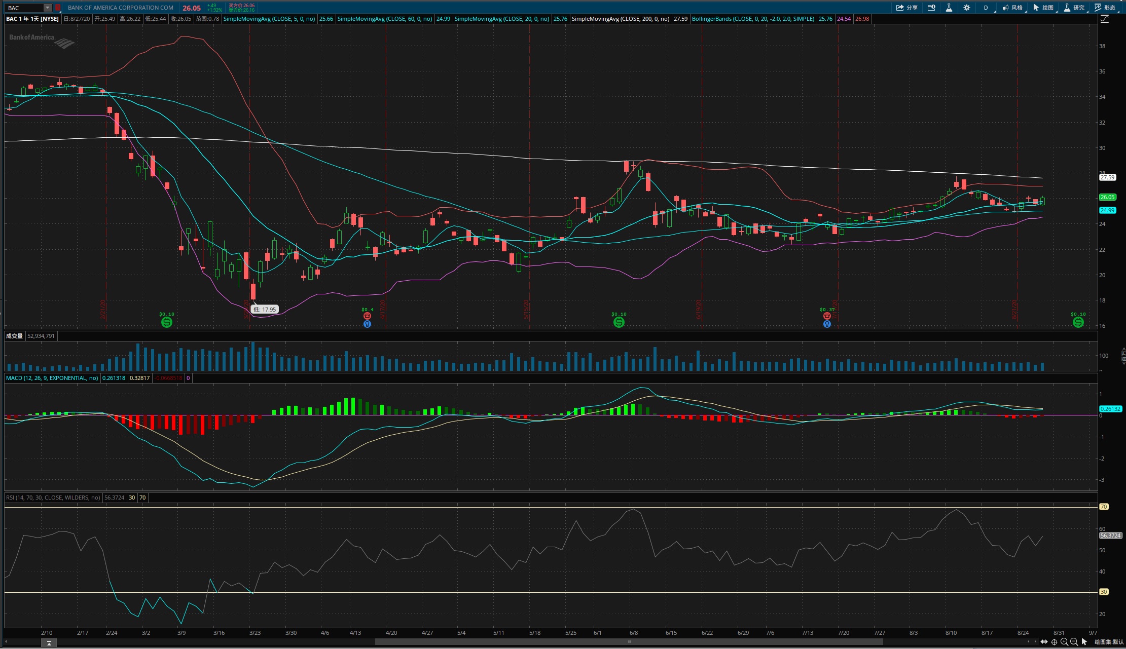Open chart settings gear icon
This screenshot has height=649, width=1126.
click(x=966, y=8)
